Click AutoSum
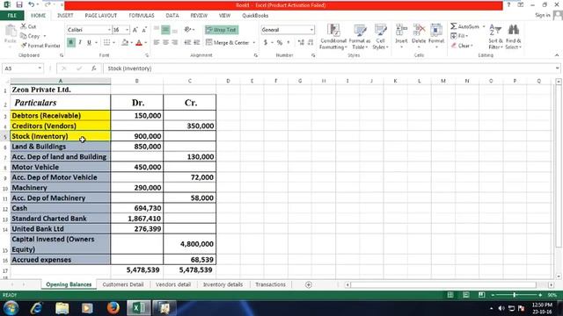563x316 pixels. coord(465,26)
